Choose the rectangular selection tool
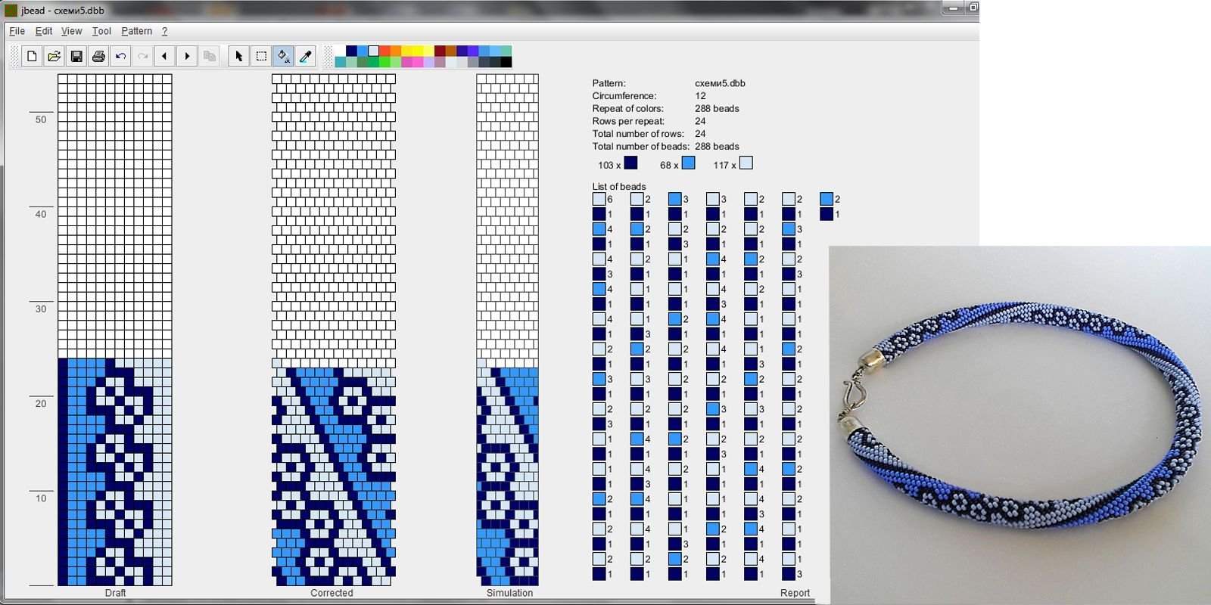The image size is (1211, 605). tap(261, 56)
